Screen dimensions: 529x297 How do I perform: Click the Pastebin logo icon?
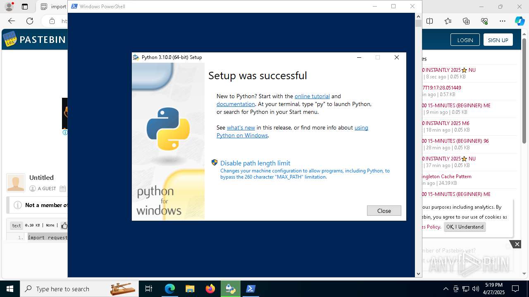[10, 39]
